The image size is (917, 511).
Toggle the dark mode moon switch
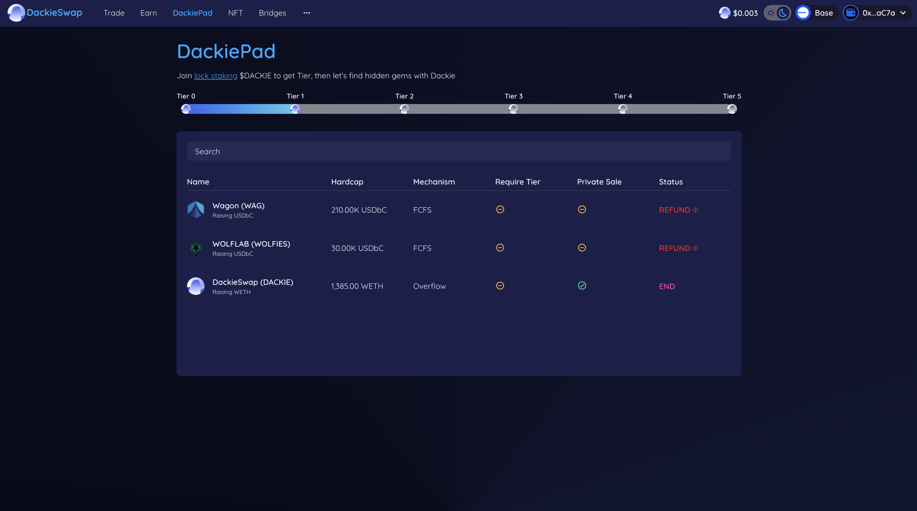coord(783,13)
